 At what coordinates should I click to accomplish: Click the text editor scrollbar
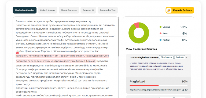118,37
